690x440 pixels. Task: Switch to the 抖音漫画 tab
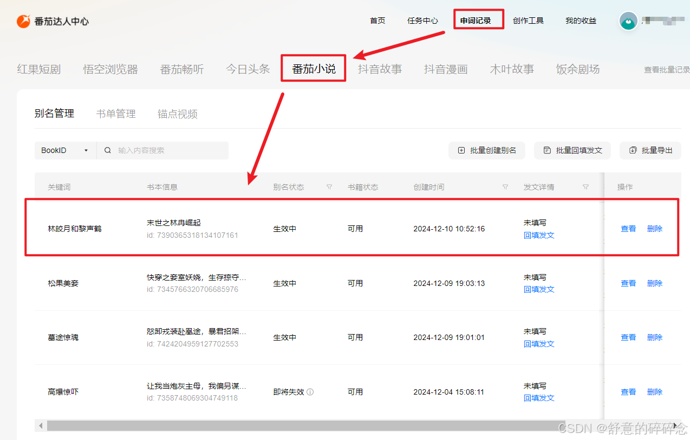446,69
